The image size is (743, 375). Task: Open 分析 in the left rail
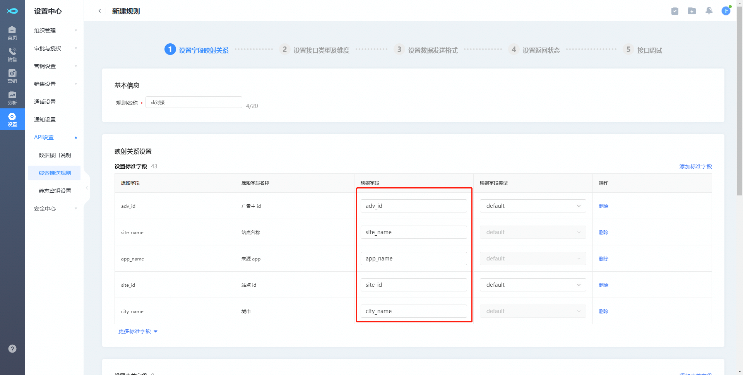12,98
